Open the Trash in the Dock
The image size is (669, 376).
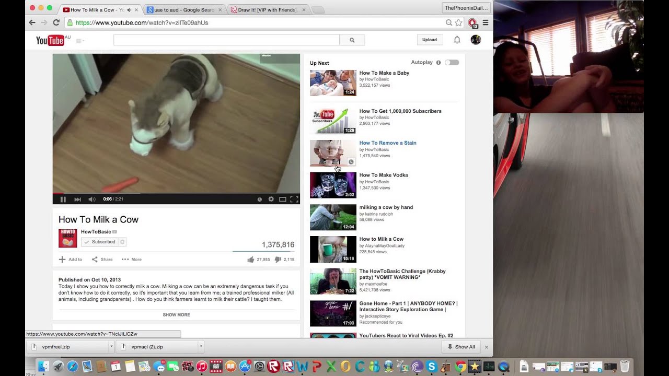[625, 367]
